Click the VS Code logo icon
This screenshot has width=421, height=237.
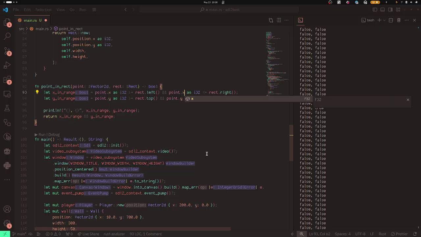5,10
